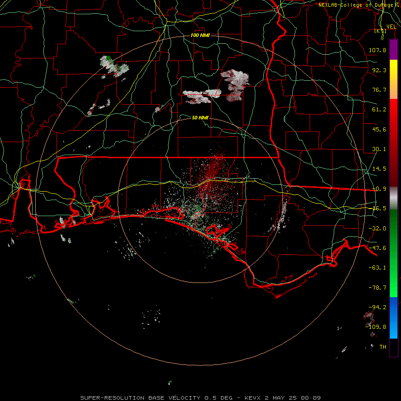Click the 76.7 value on the velocity scale
401x401 pixels.
tap(379, 90)
